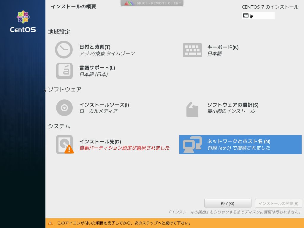Click the SPICE remote client banner
304x228 pixels.
click(152, 3)
